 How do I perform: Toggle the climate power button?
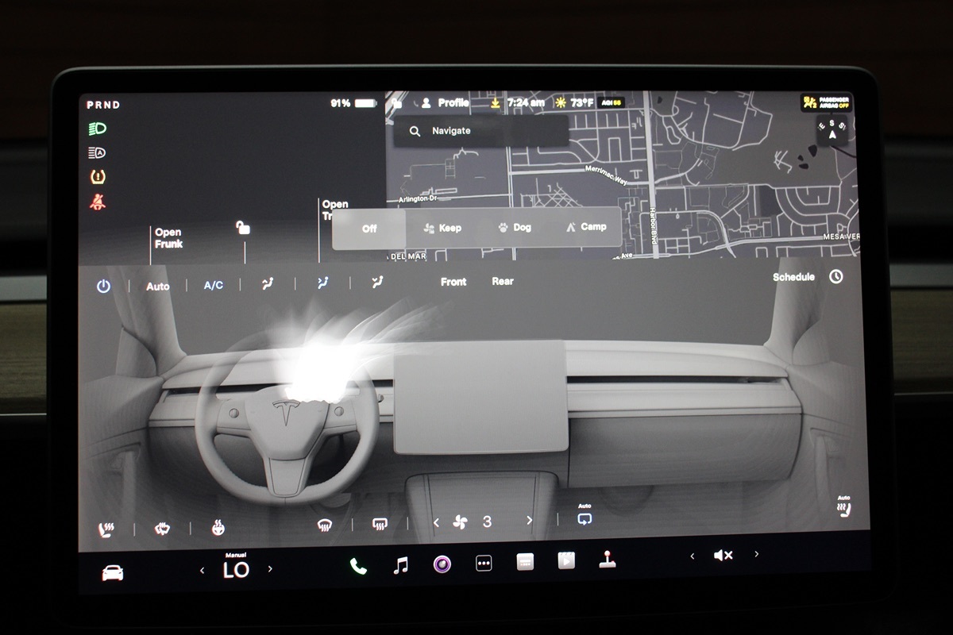pyautogui.click(x=103, y=287)
